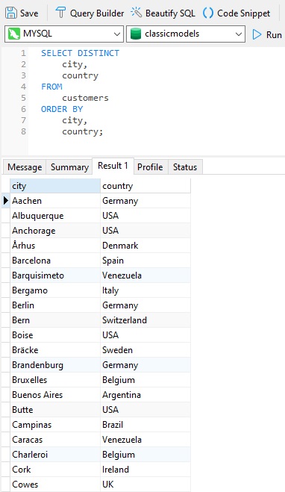Open the Status tab

pyautogui.click(x=185, y=167)
